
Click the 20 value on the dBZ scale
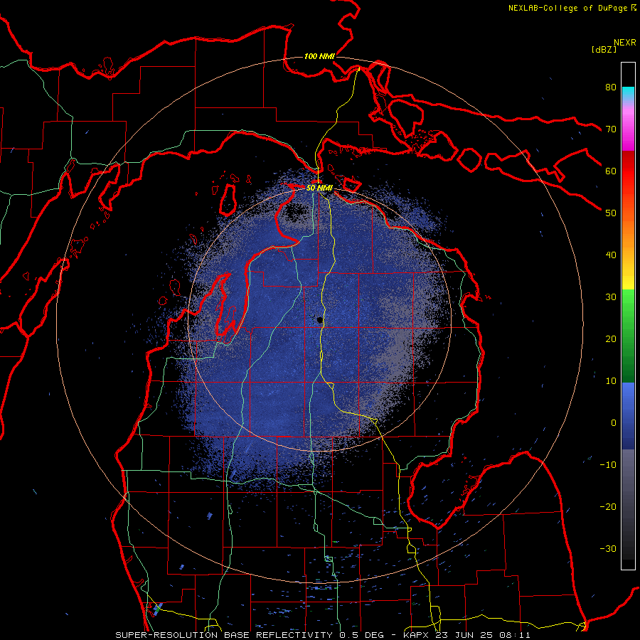coord(611,338)
